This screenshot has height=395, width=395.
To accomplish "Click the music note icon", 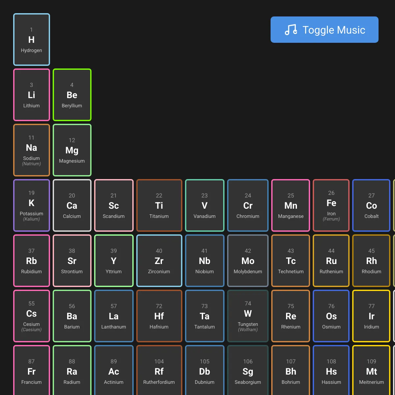I will pyautogui.click(x=291, y=30).
